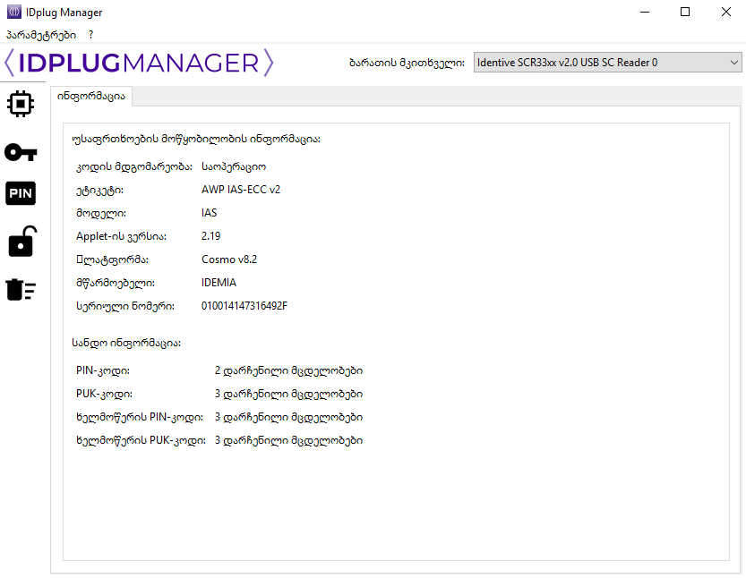Close the IDplug Manager window
Screen dimensions: 746x578
[725, 13]
